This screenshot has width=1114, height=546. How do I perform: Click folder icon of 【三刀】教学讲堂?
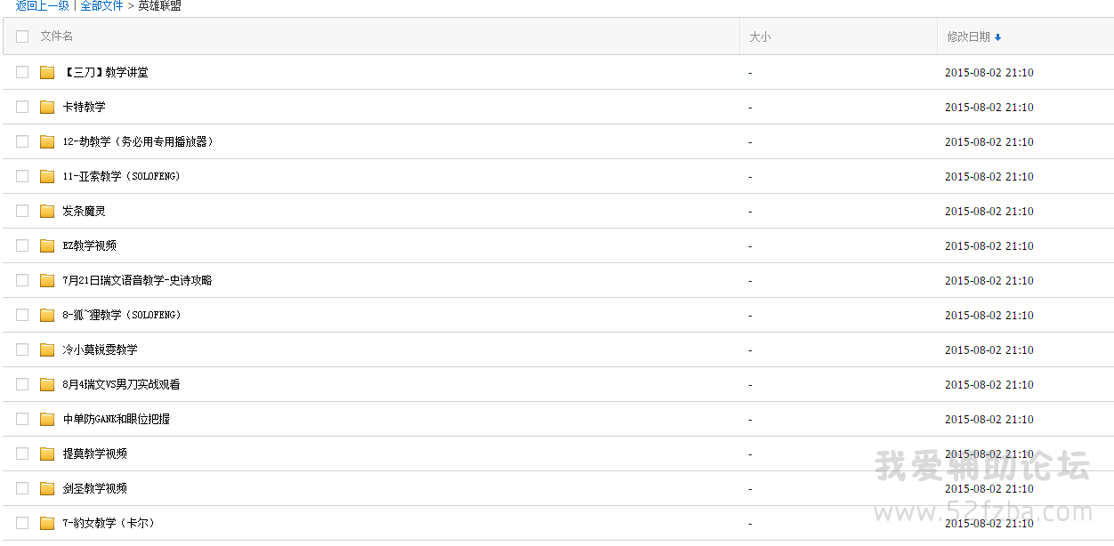pyautogui.click(x=47, y=72)
